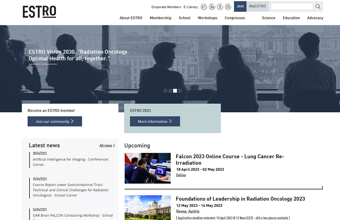The width and height of the screenshot is (340, 220).
Task: Click Foundations of Leadership Vienna thumbnail
Action: coord(148,208)
